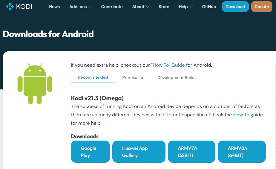
Task: Open the Contribute page
Action: pyautogui.click(x=112, y=7)
